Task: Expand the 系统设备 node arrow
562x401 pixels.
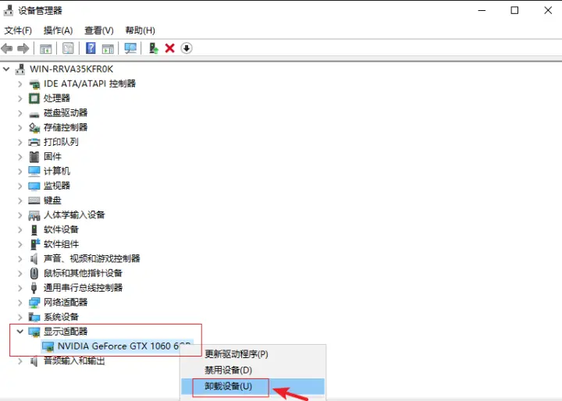Action: coord(20,318)
